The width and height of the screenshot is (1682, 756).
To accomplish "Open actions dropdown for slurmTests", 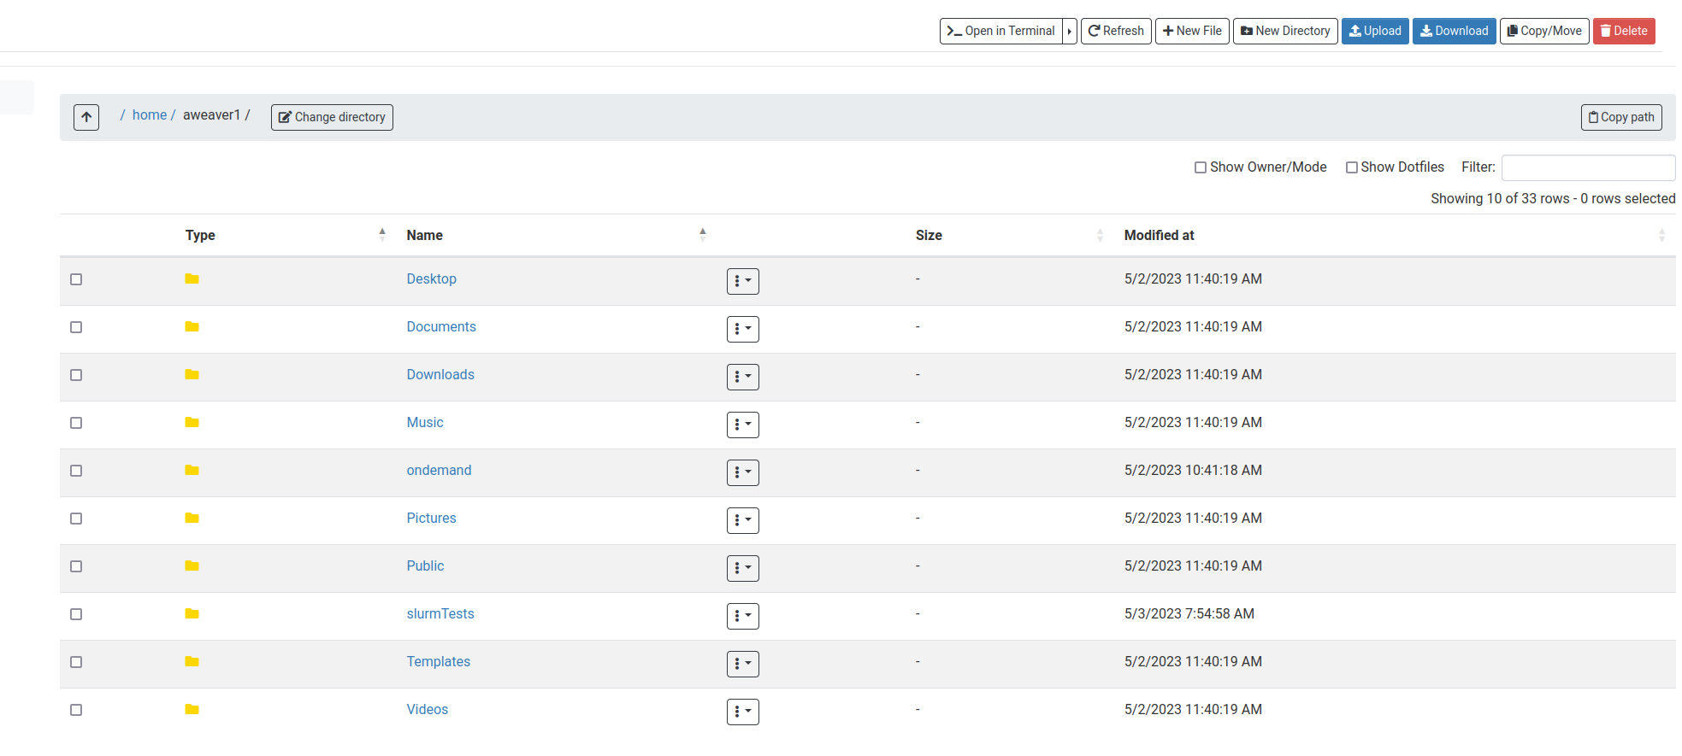I will pos(743,616).
